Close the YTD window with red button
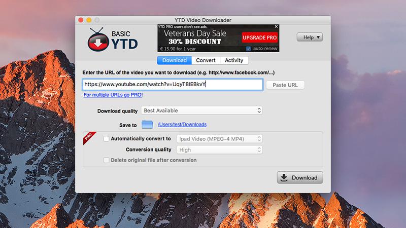406x228 pixels. (x=81, y=20)
